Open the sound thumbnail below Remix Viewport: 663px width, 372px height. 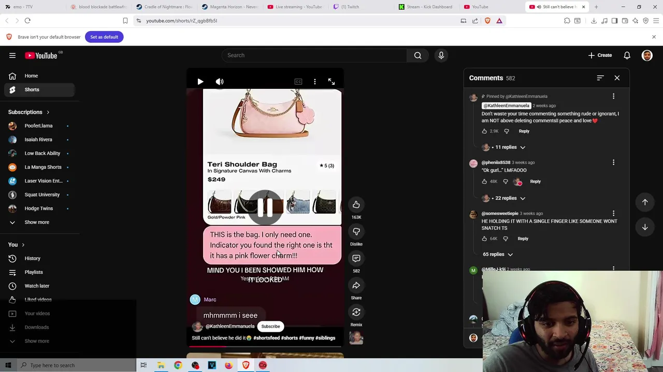[x=356, y=338]
